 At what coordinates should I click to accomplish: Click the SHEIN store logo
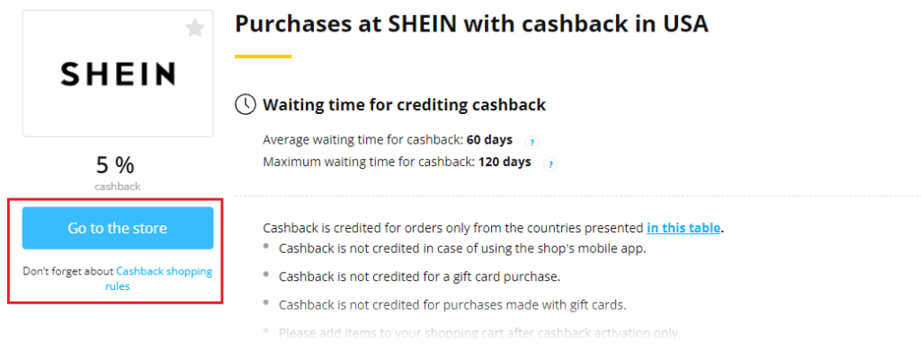click(118, 74)
